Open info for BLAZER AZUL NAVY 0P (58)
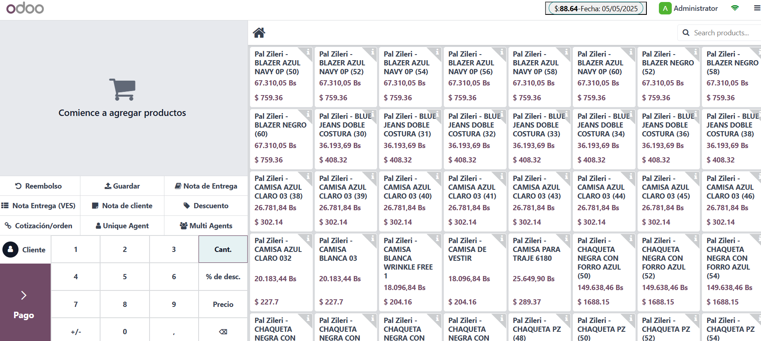The width and height of the screenshot is (761, 341). point(566,51)
